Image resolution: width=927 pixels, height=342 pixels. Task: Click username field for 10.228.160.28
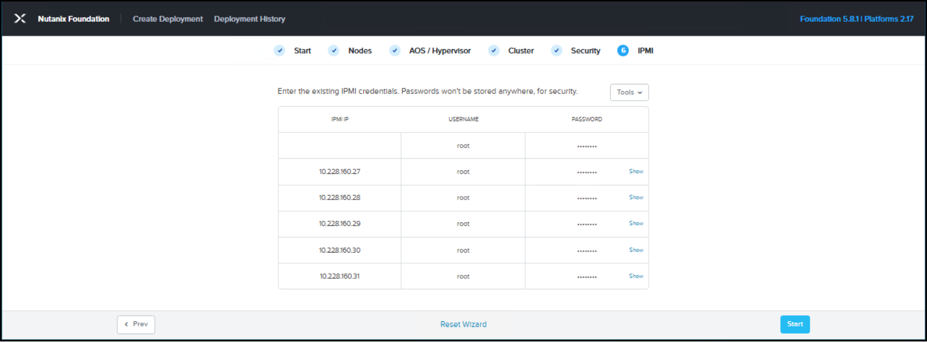coord(463,198)
